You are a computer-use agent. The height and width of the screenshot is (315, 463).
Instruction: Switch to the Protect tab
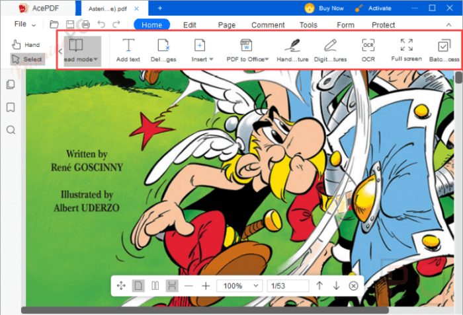(x=383, y=25)
